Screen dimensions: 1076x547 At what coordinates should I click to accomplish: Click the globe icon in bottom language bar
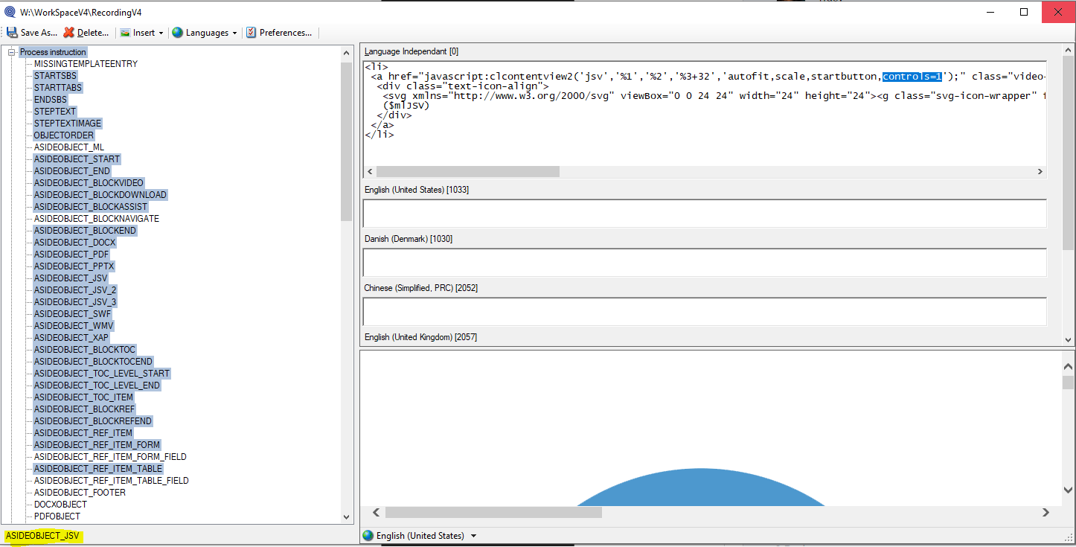point(368,536)
